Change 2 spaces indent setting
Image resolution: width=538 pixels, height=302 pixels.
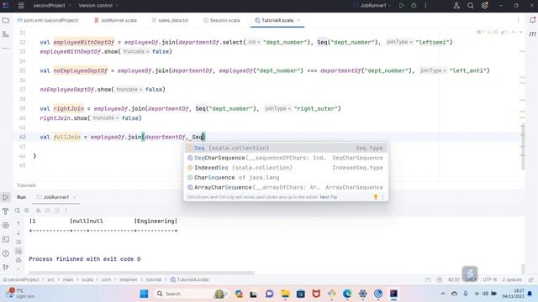(512, 279)
